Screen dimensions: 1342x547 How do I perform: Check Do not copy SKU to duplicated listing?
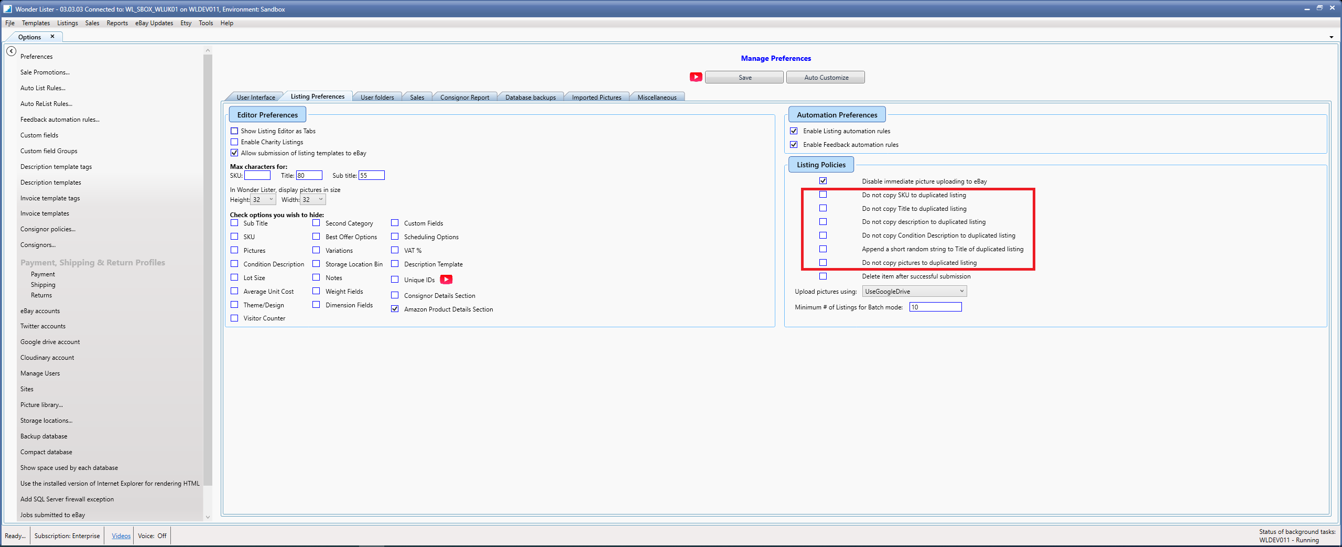(823, 195)
